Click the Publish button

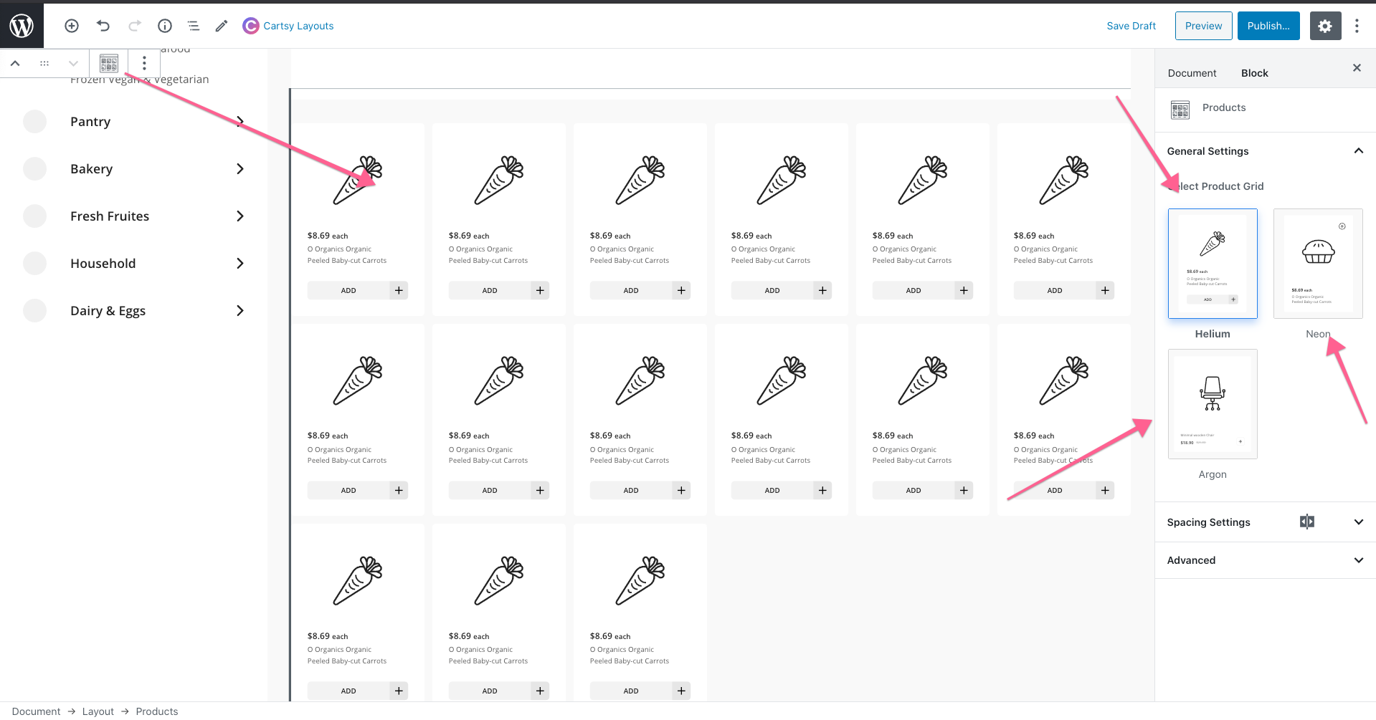(1268, 26)
